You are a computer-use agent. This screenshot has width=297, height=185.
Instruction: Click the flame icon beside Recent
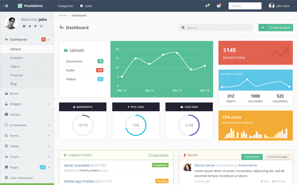tap(185, 155)
